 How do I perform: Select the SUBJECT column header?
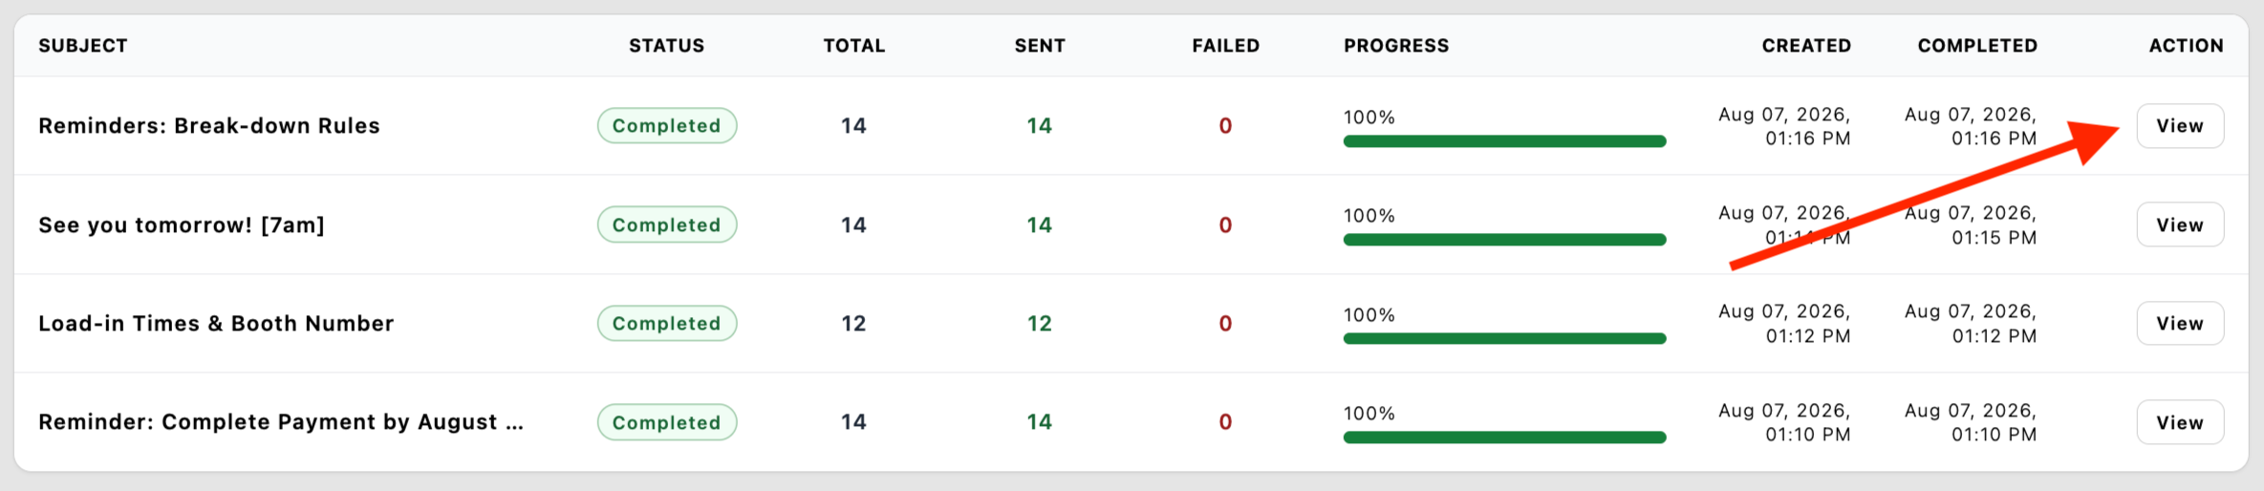[83, 46]
